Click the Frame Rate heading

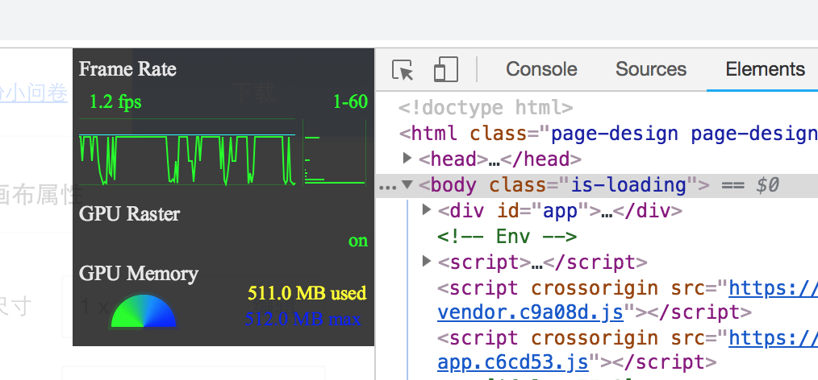pos(127,68)
